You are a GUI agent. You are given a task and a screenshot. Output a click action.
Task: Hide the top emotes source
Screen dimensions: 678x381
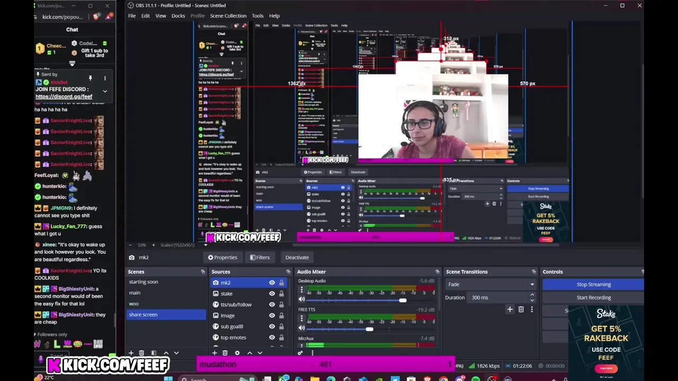[272, 338]
